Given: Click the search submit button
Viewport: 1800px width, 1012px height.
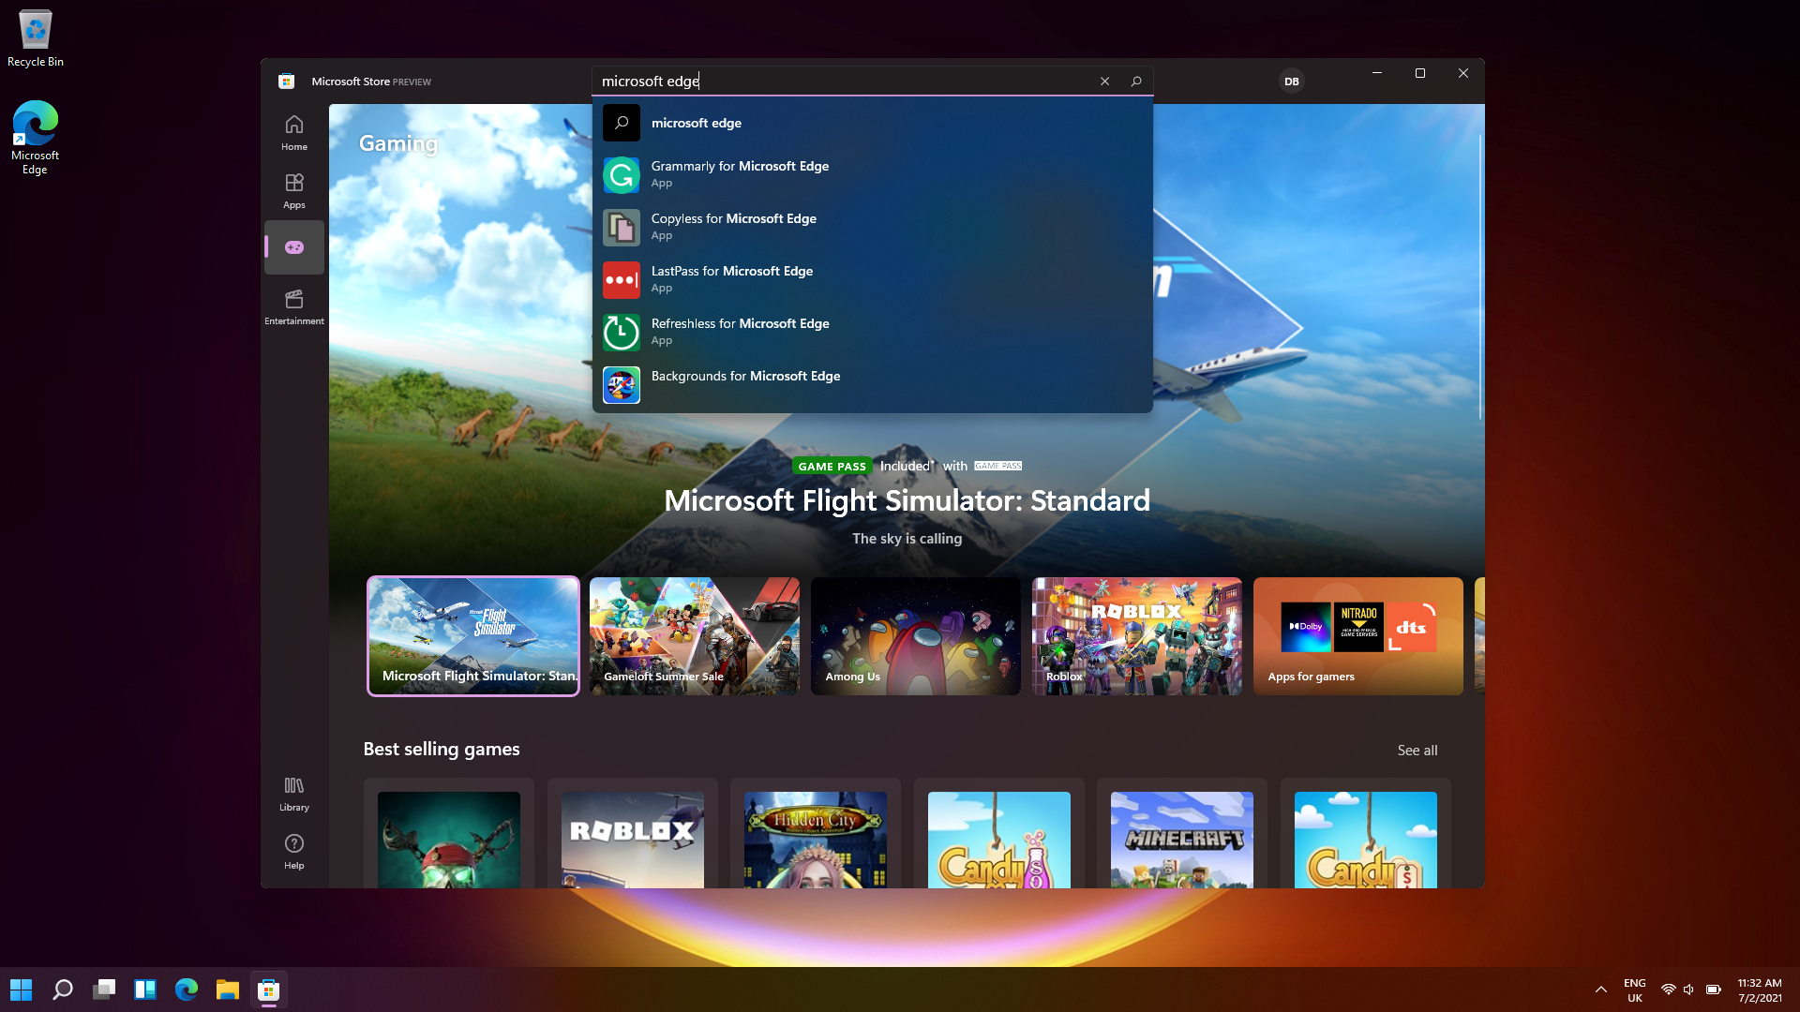Looking at the screenshot, I should click(1135, 81).
